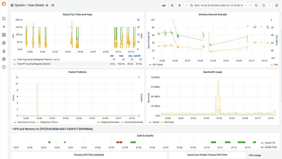This screenshot has height=159, width=282.
Task: Open the Alerting bell icon in sidebar
Action: (4, 51)
